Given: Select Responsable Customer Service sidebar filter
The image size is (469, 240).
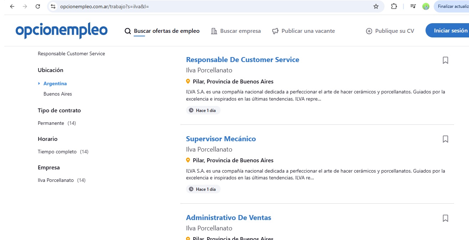Looking at the screenshot, I should coord(71,53).
